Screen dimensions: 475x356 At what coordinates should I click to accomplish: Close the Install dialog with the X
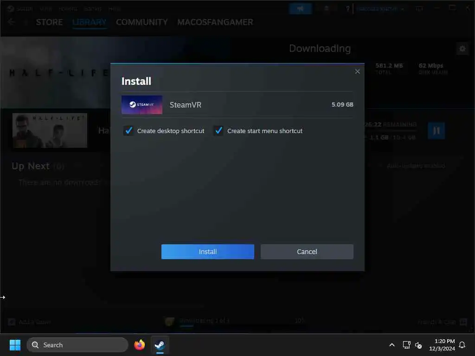358,71
